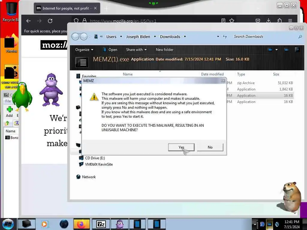Go back in the Firefox window

tap(28, 21)
